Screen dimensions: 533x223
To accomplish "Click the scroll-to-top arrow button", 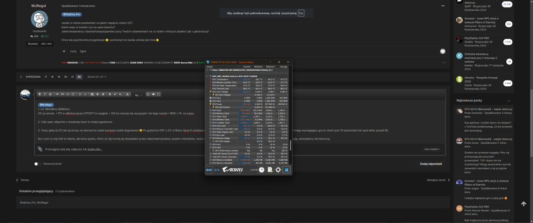I will pos(523,204).
